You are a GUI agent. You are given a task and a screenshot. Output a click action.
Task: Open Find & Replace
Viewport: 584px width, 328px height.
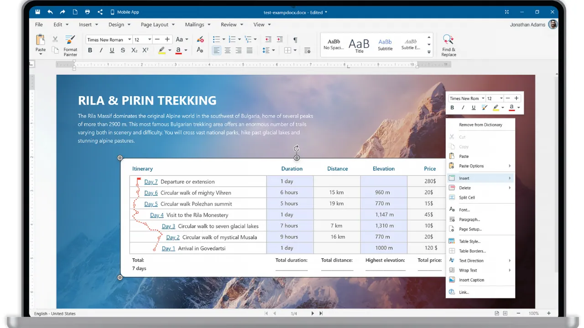pos(448,46)
